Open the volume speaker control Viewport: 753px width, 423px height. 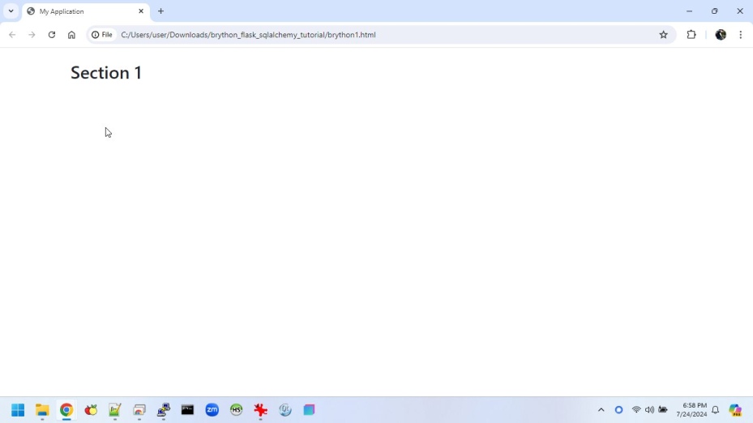(x=649, y=410)
